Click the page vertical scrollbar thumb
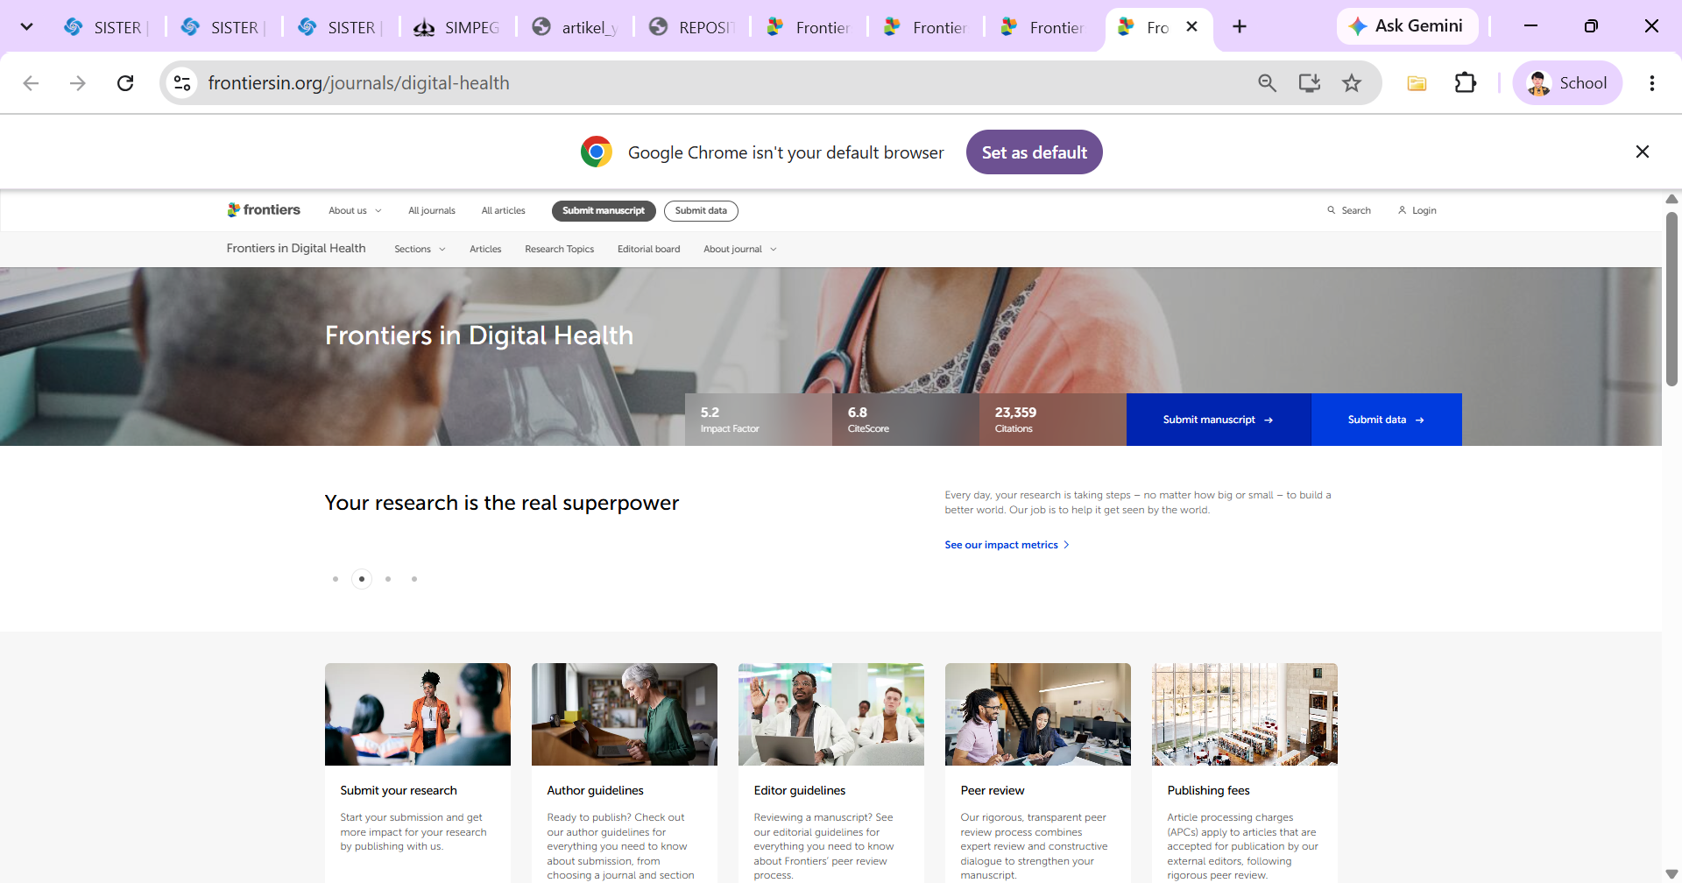The image size is (1682, 883). (1671, 299)
